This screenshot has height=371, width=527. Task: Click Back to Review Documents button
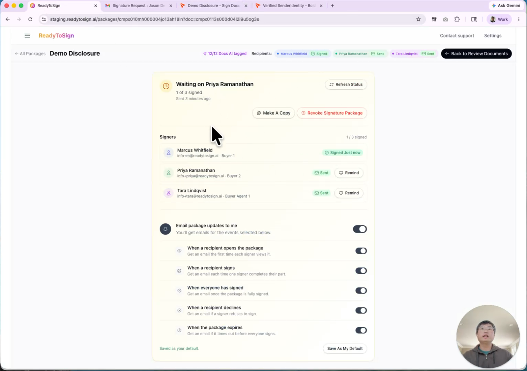[x=476, y=54]
